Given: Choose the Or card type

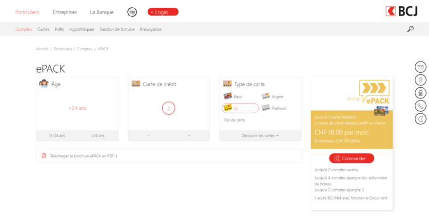Looking at the screenshot, I should pos(240,108).
